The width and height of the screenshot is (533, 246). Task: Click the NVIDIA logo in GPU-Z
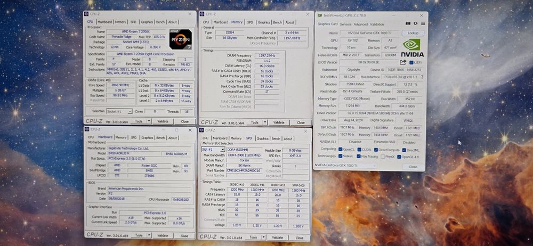coord(412,47)
